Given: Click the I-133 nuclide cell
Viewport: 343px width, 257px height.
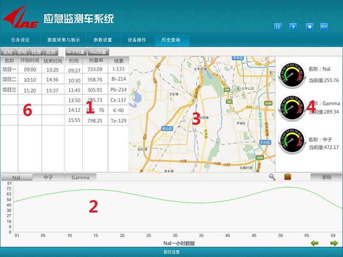Looking at the screenshot, I should (x=119, y=69).
